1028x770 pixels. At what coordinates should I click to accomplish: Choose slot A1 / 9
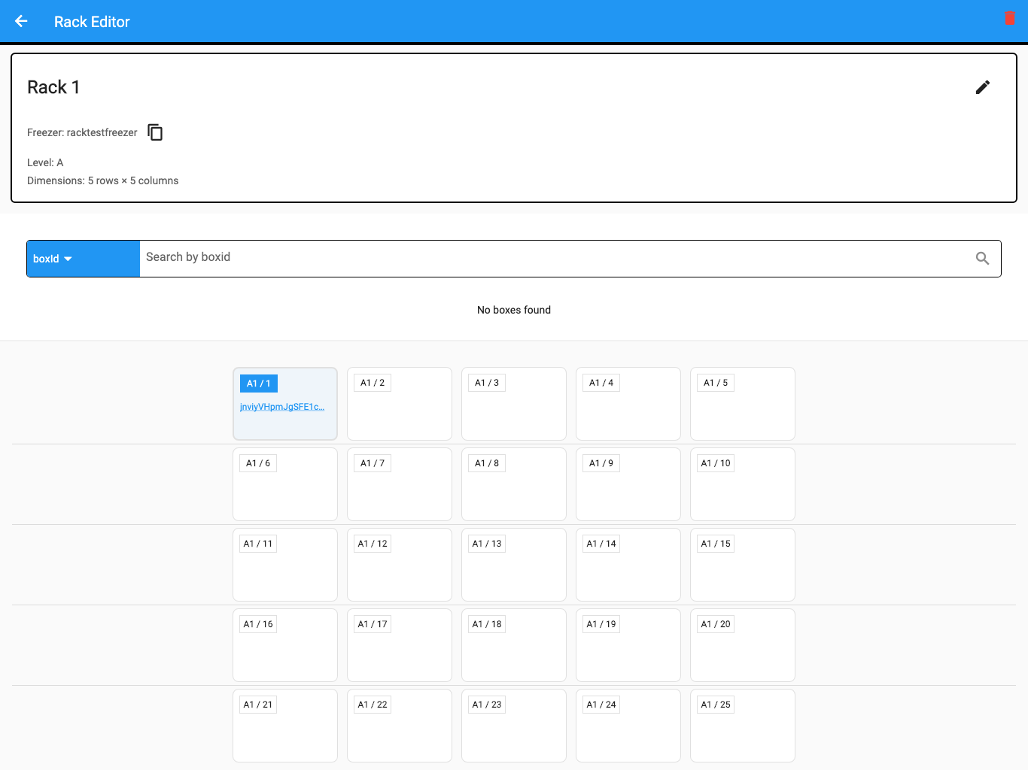coord(628,484)
